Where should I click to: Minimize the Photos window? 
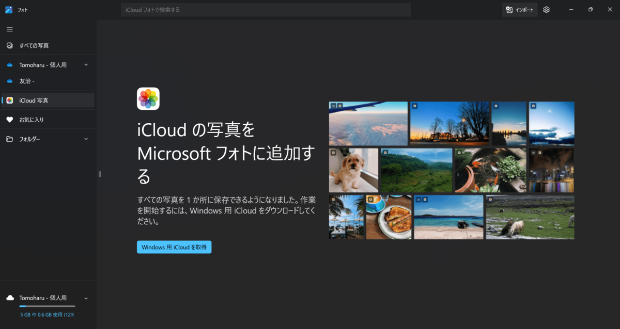(x=571, y=10)
